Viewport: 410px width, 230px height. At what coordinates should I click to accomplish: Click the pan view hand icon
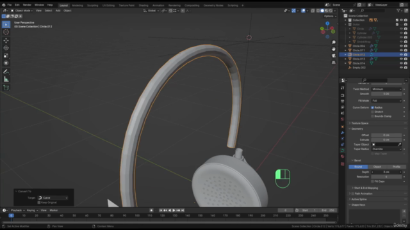coord(334,49)
